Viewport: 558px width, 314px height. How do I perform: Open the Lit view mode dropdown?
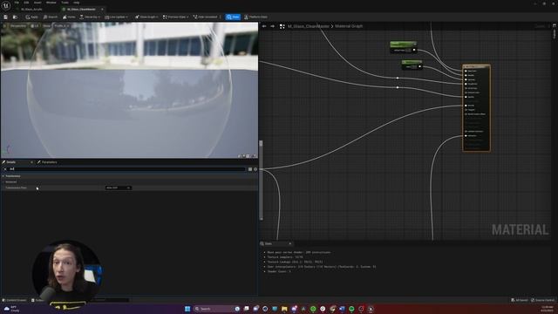pos(35,26)
